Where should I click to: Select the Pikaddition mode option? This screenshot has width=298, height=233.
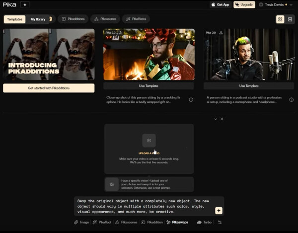(152, 222)
